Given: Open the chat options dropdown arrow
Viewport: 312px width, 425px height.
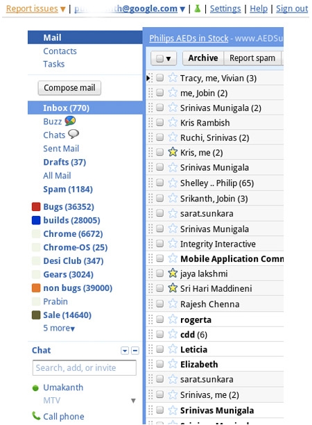Looking at the screenshot, I should point(125,351).
